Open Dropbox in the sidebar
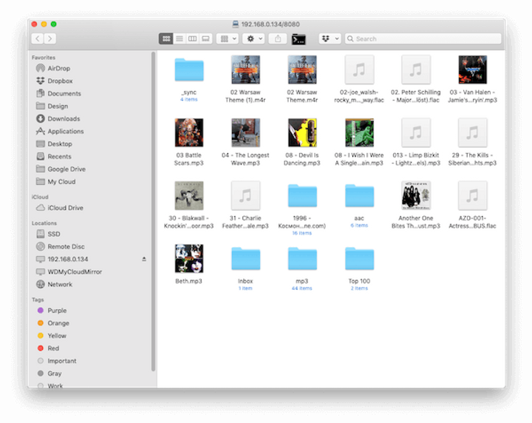The image size is (532, 423). point(54,81)
